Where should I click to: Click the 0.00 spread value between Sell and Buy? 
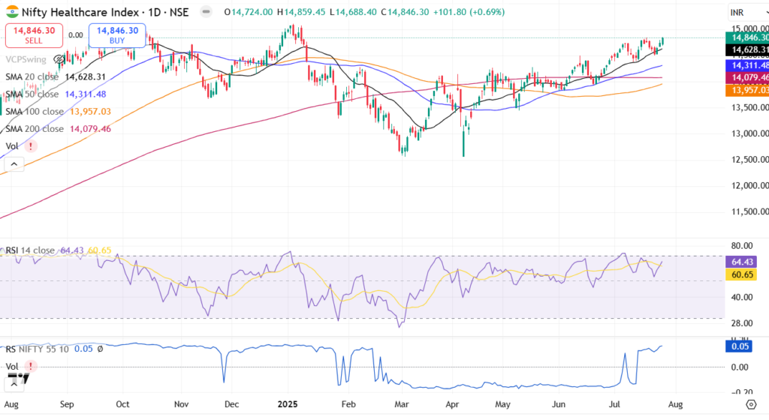pos(76,35)
